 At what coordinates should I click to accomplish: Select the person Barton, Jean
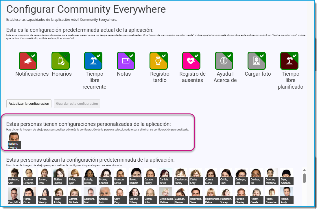(45, 176)
